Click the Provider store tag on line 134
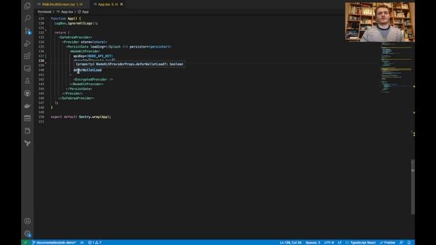436x245 pixels. pos(84,42)
